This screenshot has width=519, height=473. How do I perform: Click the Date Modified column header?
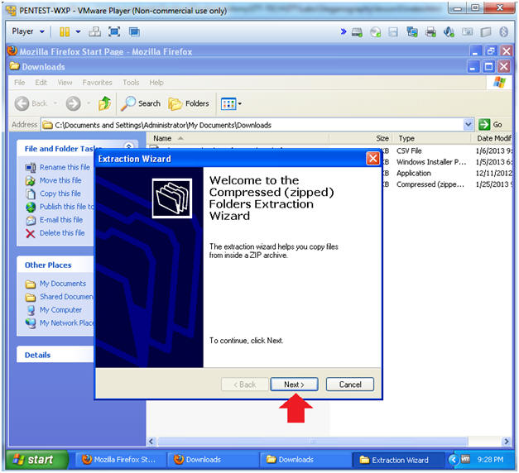click(x=491, y=138)
